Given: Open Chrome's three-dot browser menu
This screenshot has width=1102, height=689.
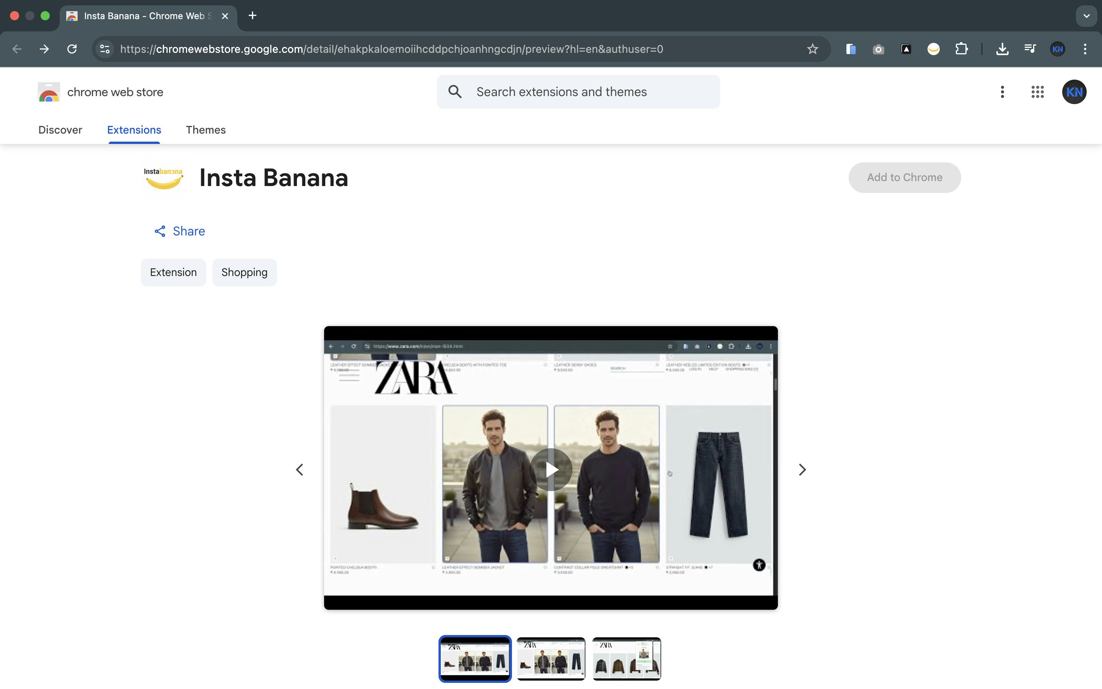Looking at the screenshot, I should [1085, 49].
